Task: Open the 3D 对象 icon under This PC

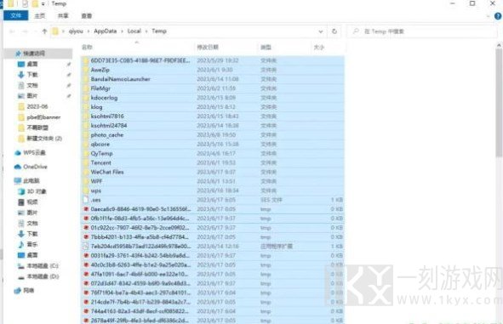Action: click(21, 191)
